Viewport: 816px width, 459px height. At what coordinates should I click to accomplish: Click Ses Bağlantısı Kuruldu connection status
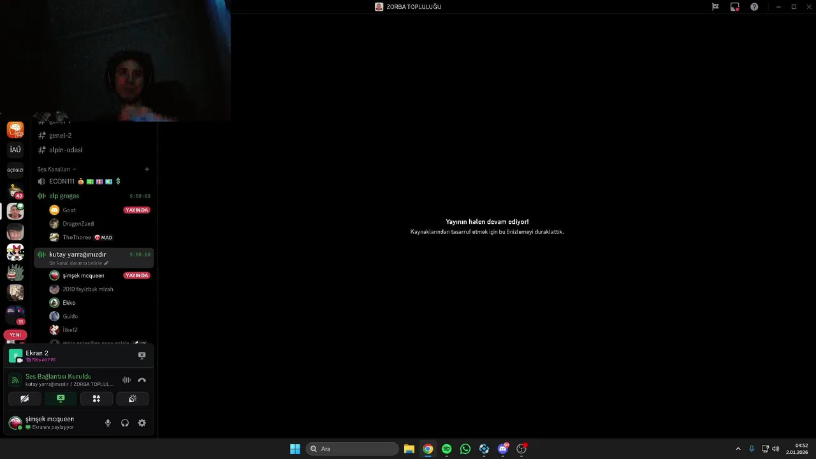coord(58,376)
